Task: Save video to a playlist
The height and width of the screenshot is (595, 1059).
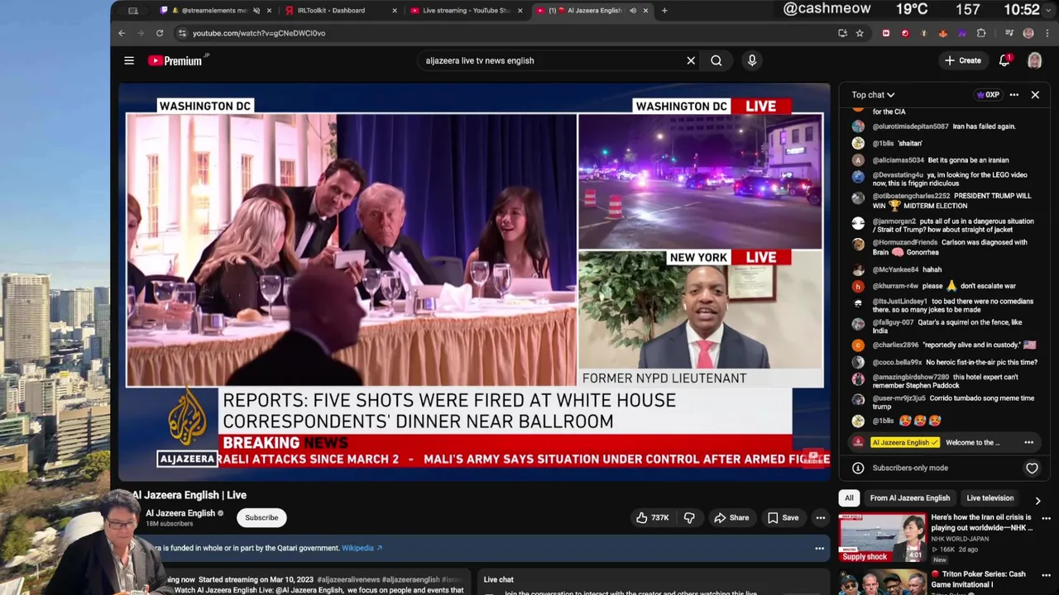Action: [x=783, y=517]
